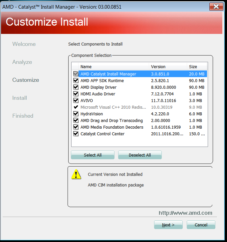The height and width of the screenshot is (242, 227).
Task: Toggle the HDMI Audio Driver checkbox
Action: click(76, 94)
